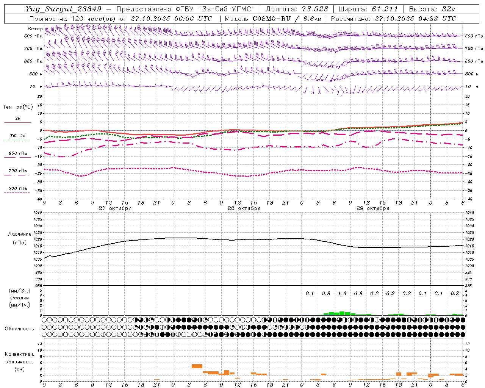
Task: Click the latitude value 'Широта: 61.211'
Action: (368, 9)
